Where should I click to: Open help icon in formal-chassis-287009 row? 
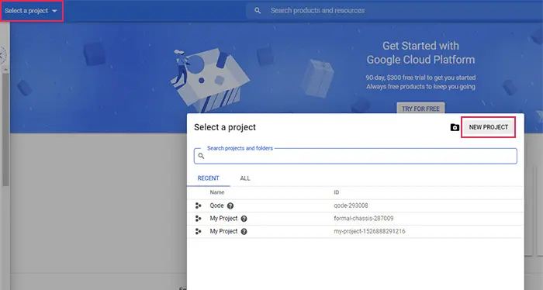(244, 219)
